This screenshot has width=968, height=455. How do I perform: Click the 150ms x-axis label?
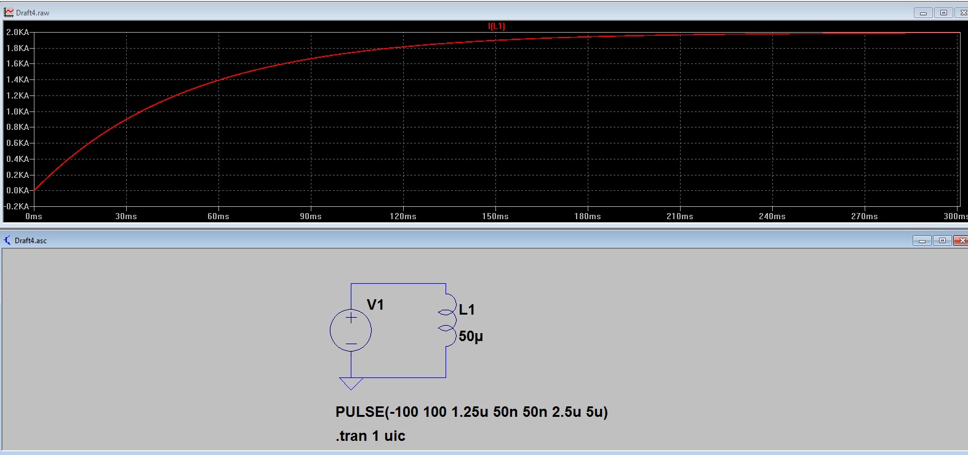click(495, 216)
